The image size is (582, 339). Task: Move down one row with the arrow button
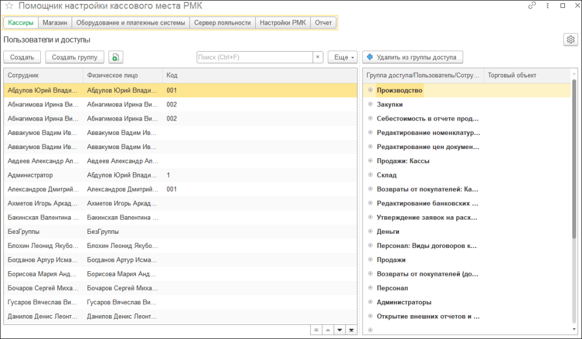(x=340, y=330)
